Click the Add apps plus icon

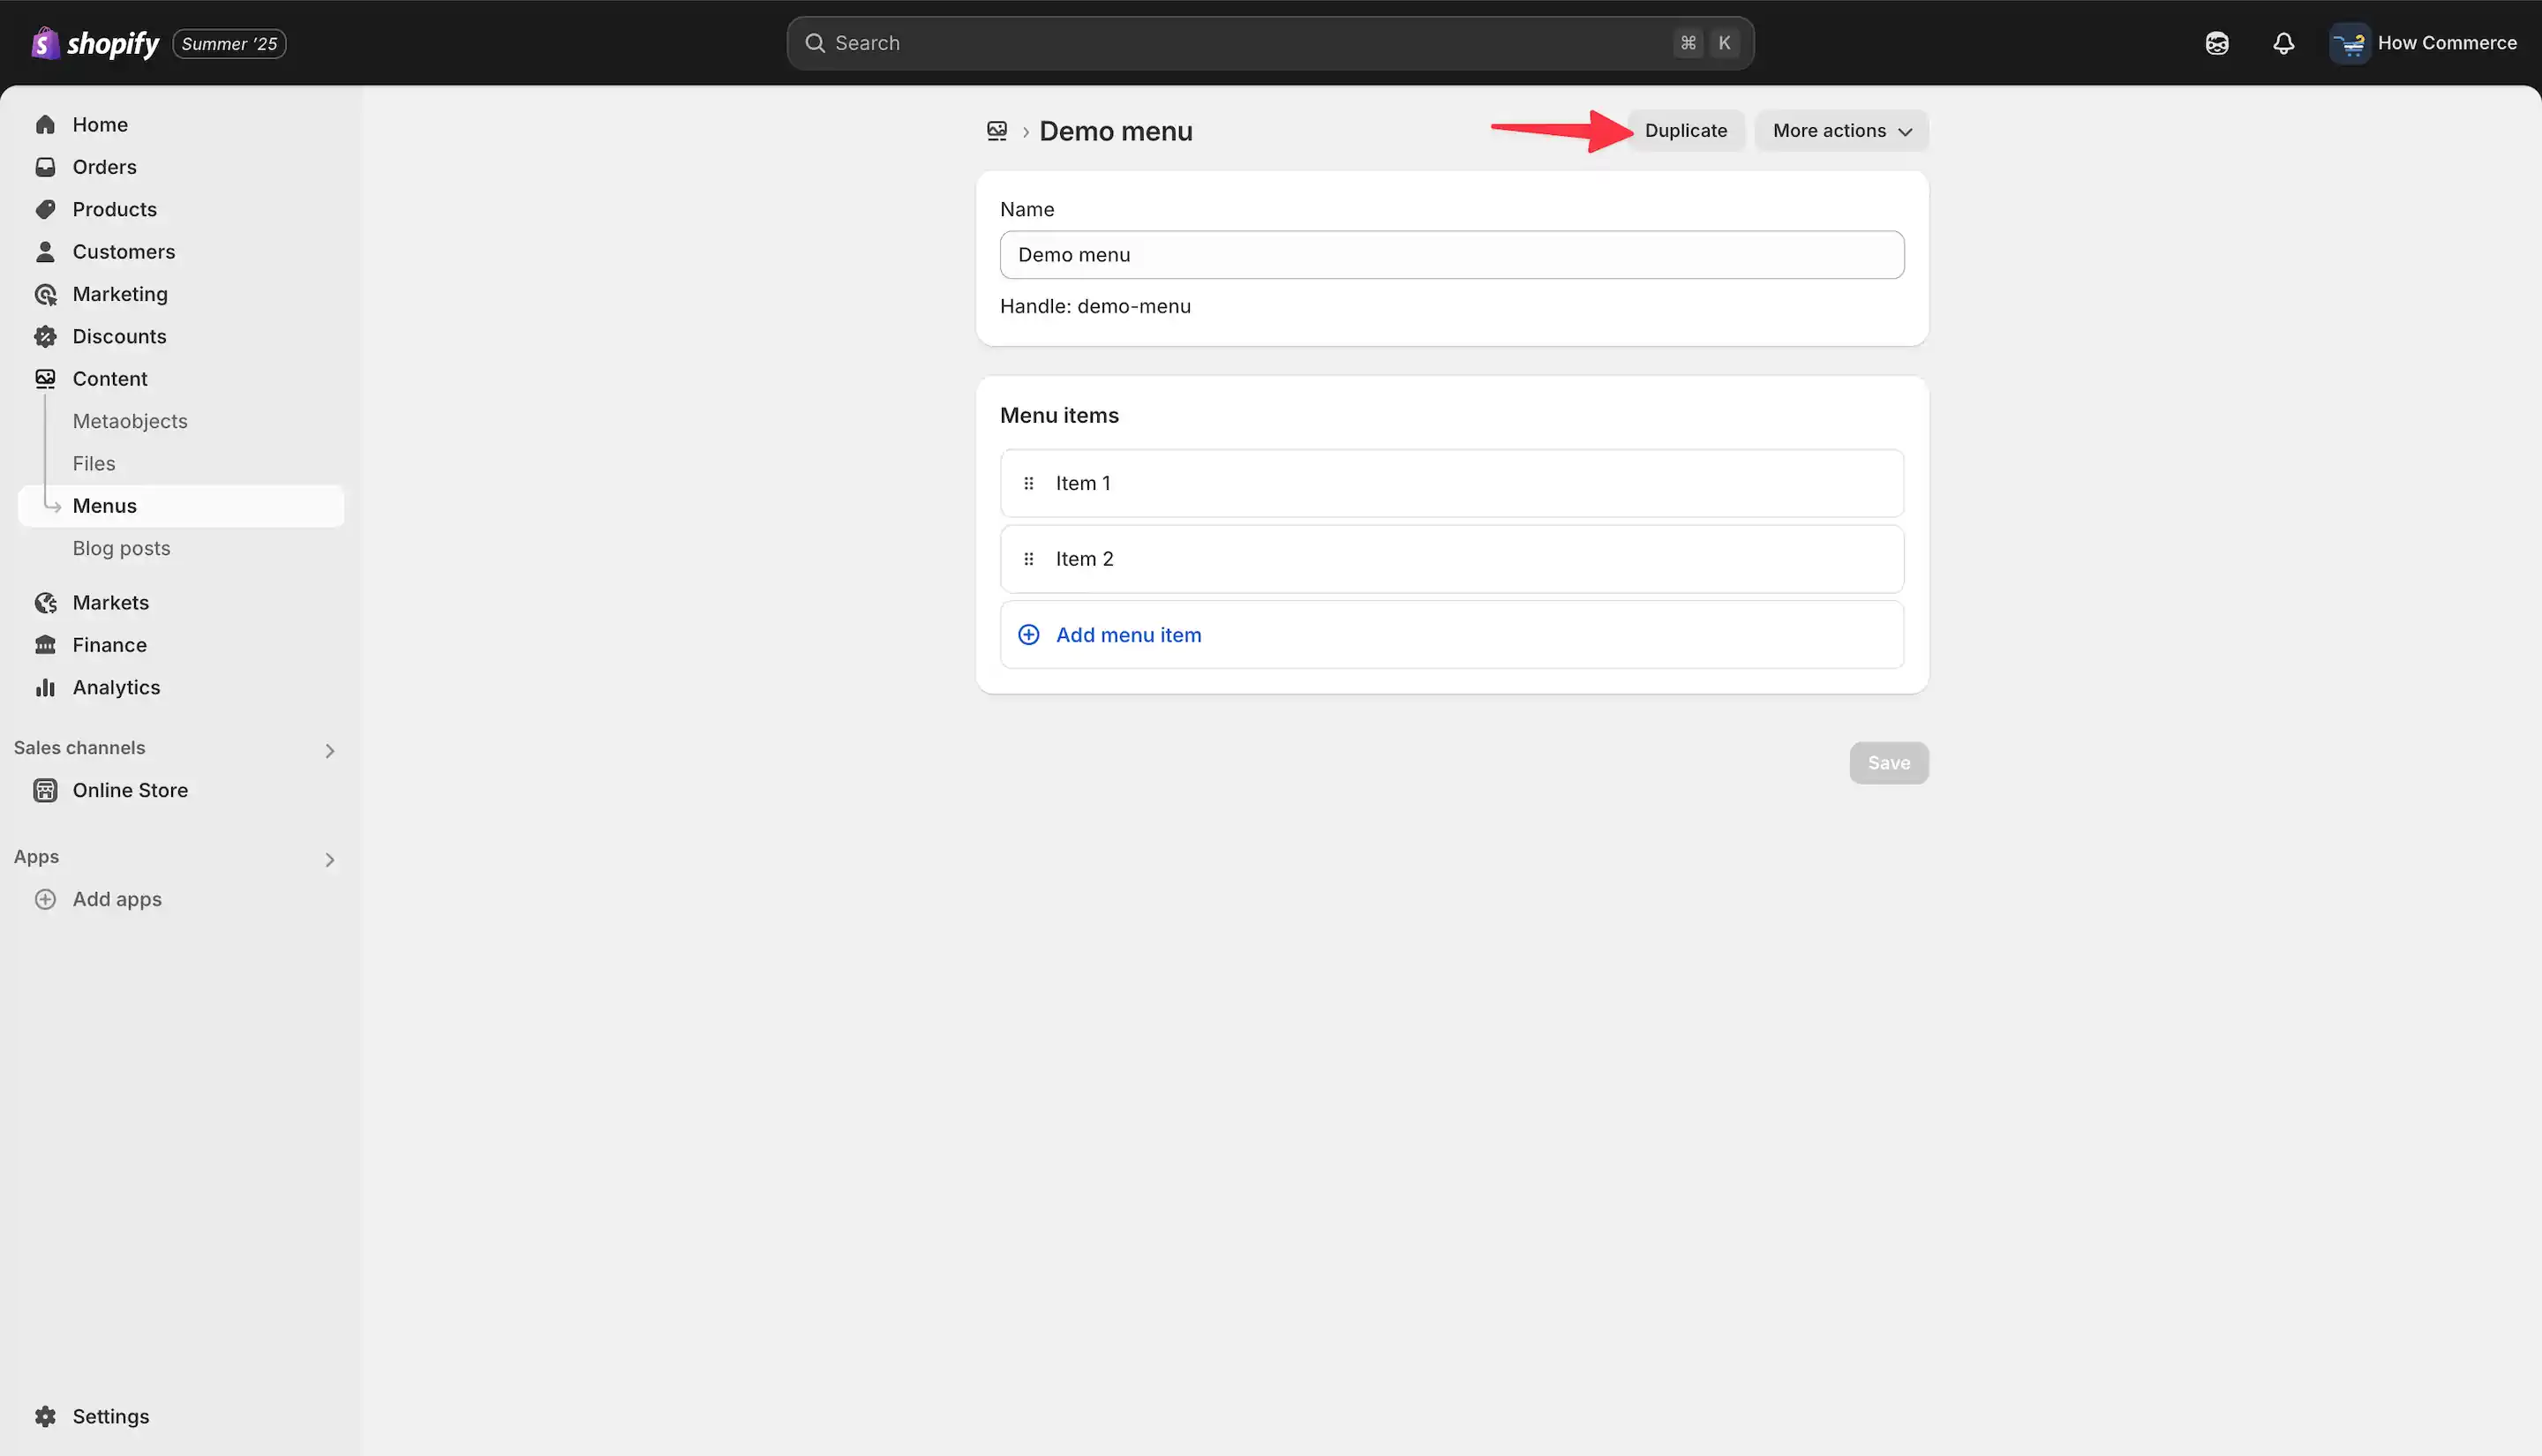coord(45,899)
